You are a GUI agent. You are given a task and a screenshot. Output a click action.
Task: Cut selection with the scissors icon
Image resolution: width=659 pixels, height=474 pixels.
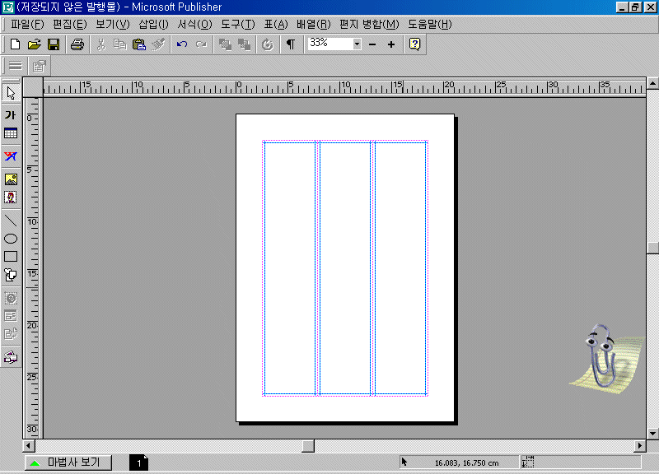[x=100, y=44]
